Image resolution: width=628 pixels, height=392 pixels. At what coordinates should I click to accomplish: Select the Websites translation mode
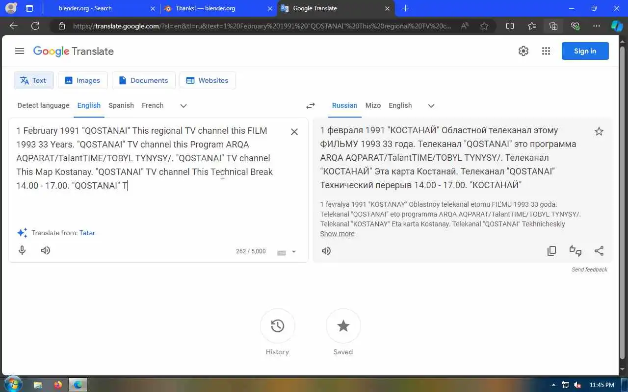(208, 80)
